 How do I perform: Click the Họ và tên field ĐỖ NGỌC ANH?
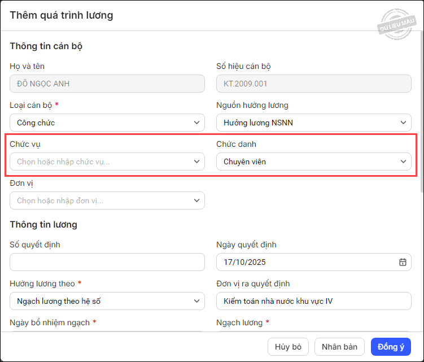click(x=107, y=84)
